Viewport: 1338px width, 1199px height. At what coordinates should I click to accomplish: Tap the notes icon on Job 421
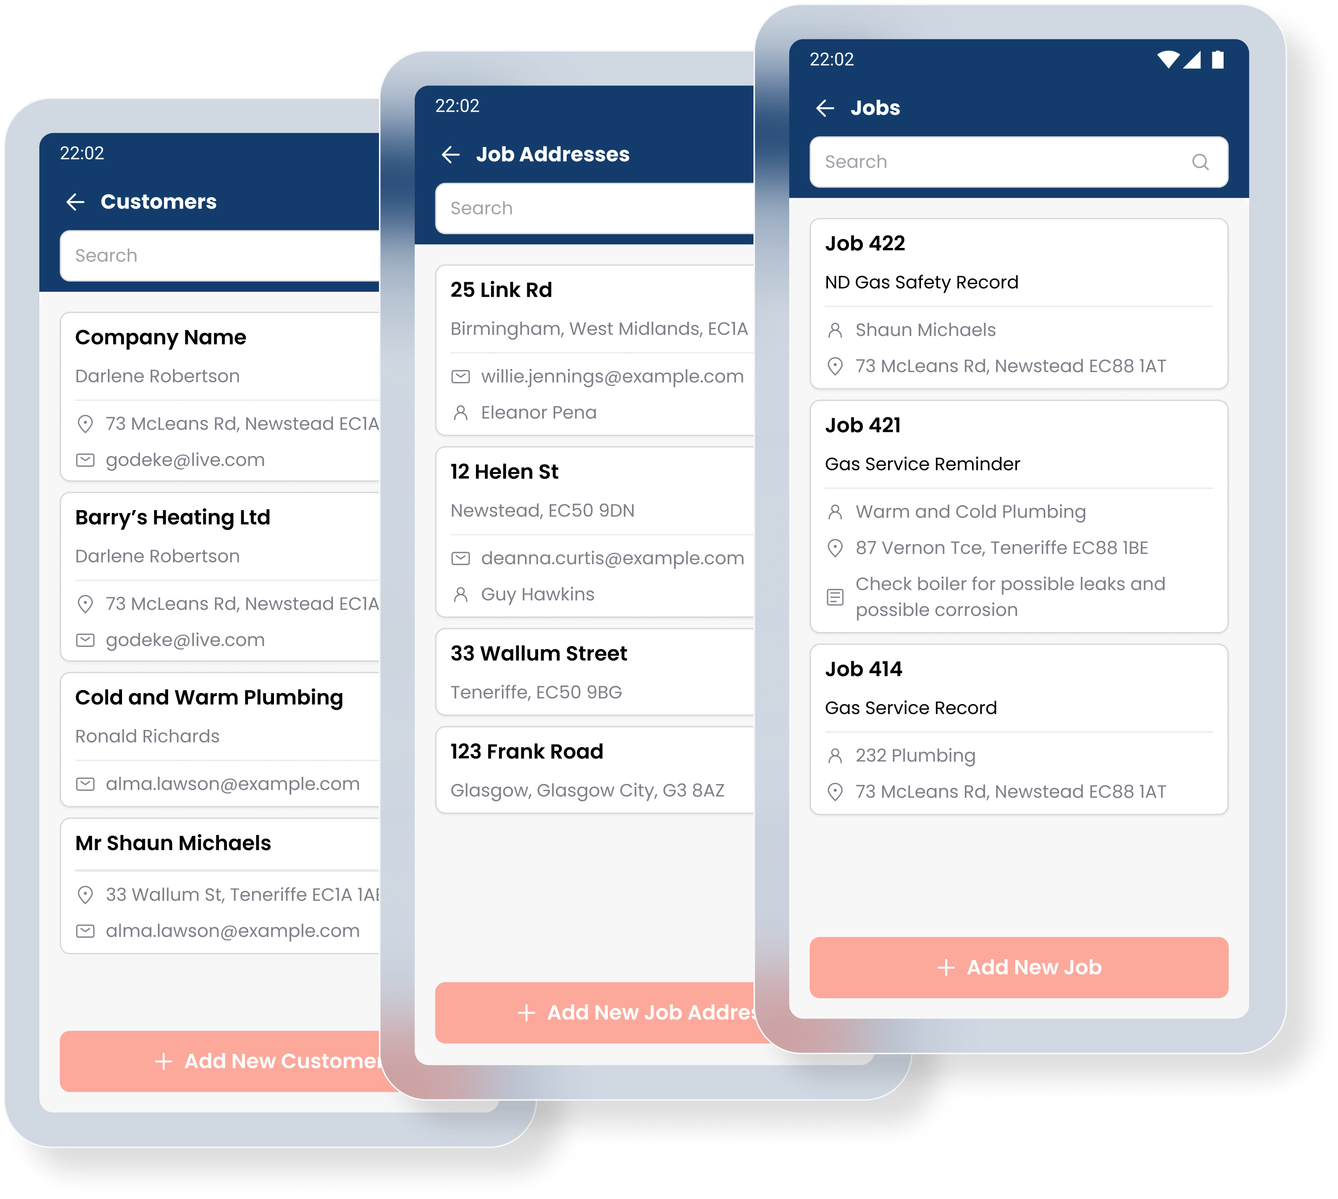(834, 598)
